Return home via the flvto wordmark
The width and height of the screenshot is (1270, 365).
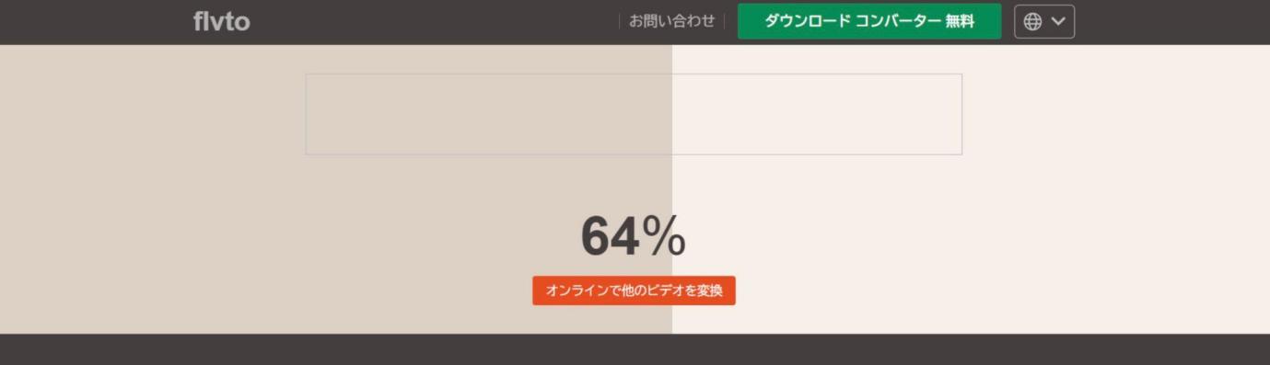[221, 21]
